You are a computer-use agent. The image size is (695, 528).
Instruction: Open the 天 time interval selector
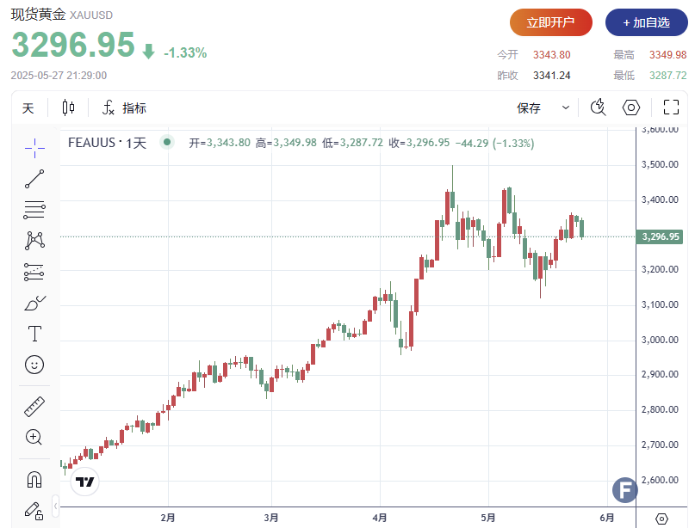[28, 107]
